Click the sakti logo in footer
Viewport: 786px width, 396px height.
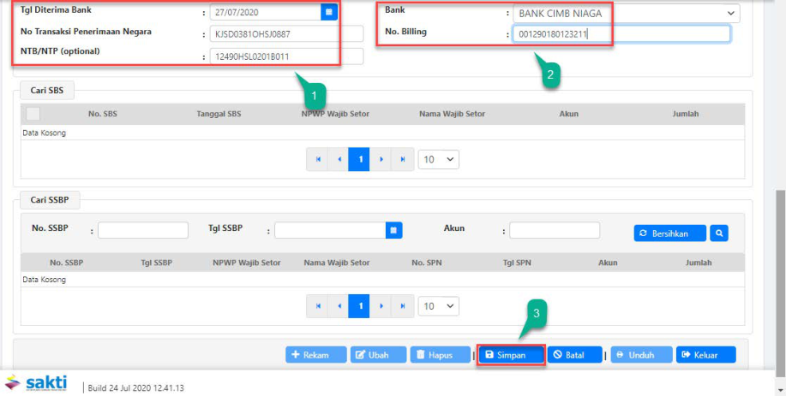[x=36, y=382]
